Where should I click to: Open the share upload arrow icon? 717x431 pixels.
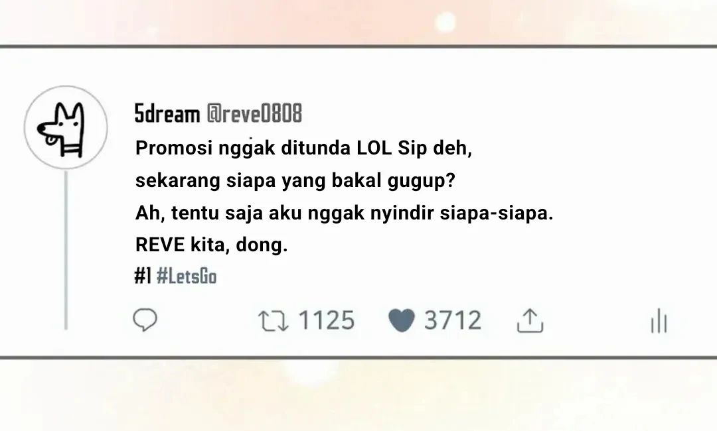[530, 320]
